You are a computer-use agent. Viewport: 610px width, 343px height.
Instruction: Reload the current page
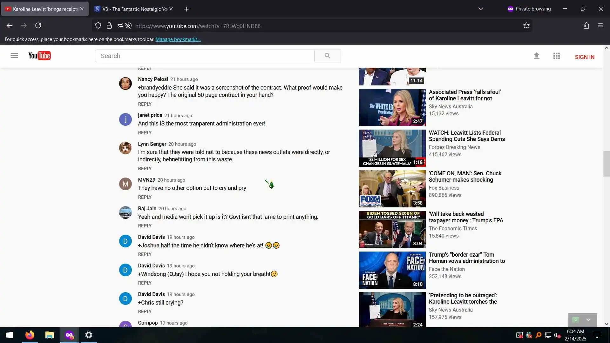point(38,26)
